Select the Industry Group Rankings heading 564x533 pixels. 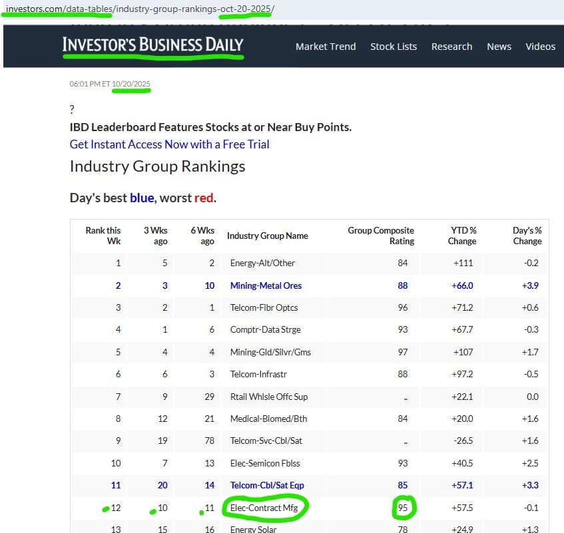click(x=158, y=166)
